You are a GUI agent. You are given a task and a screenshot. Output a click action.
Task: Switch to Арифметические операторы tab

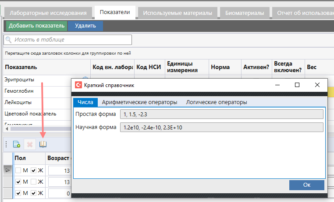139,102
